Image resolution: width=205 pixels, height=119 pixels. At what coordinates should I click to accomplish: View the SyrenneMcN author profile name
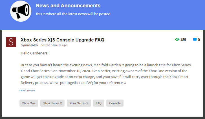(30, 45)
